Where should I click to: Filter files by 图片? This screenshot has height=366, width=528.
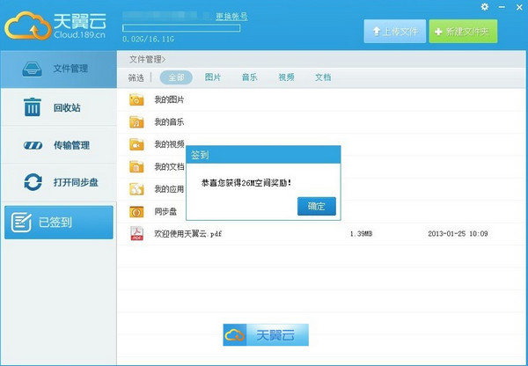(213, 77)
